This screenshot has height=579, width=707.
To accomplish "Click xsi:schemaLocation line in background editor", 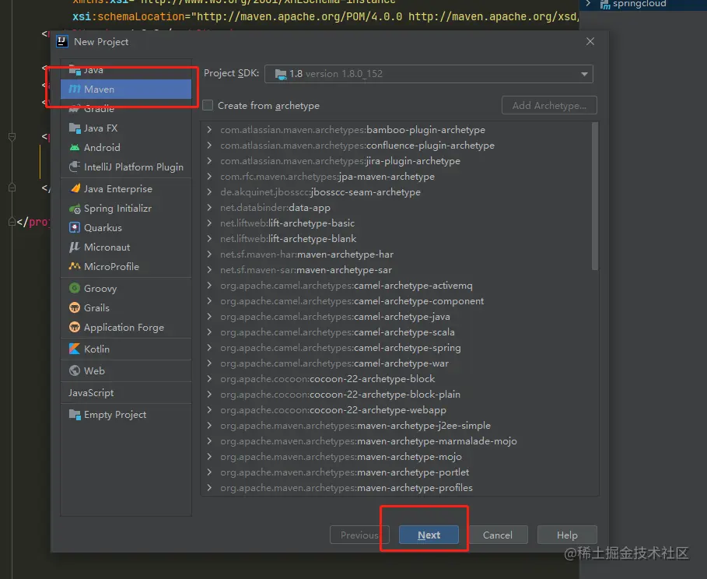I will 324,16.
